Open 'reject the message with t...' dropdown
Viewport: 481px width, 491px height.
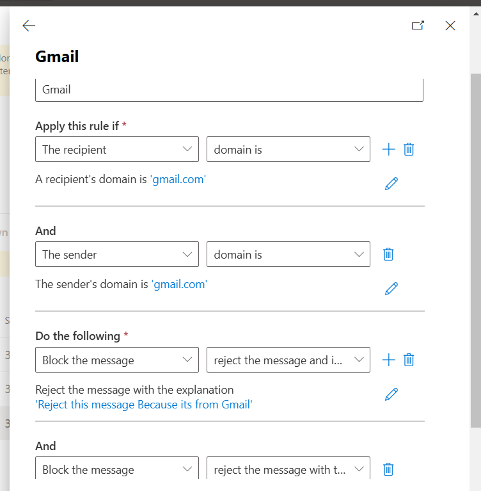point(288,468)
